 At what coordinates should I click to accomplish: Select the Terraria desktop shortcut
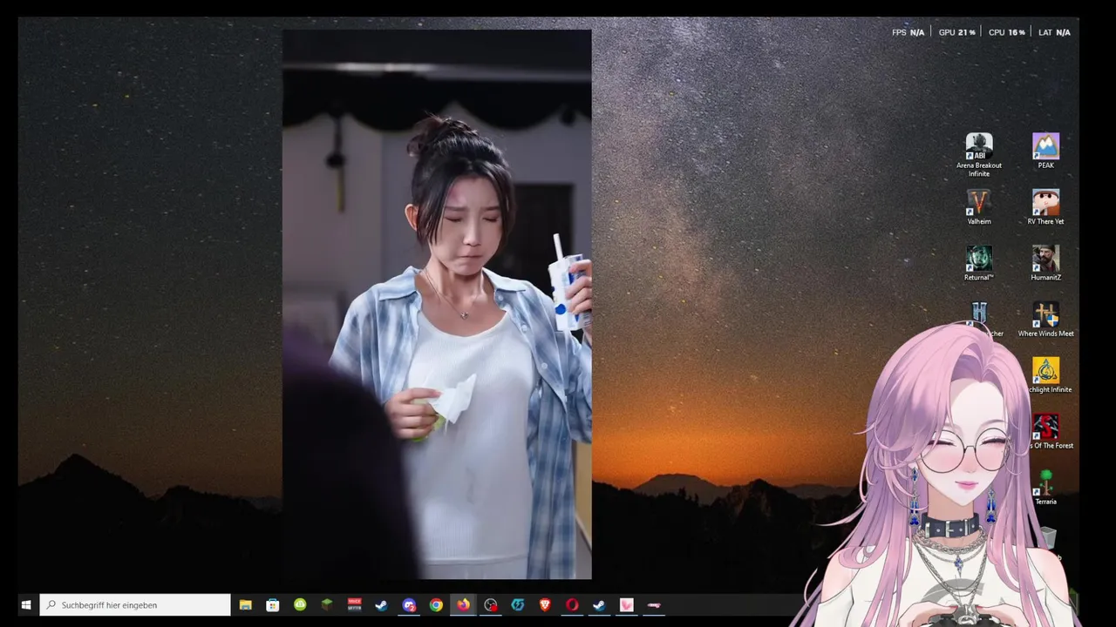[1045, 488]
